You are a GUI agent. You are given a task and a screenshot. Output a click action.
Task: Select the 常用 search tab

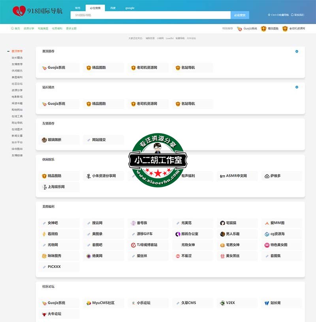pos(78,8)
